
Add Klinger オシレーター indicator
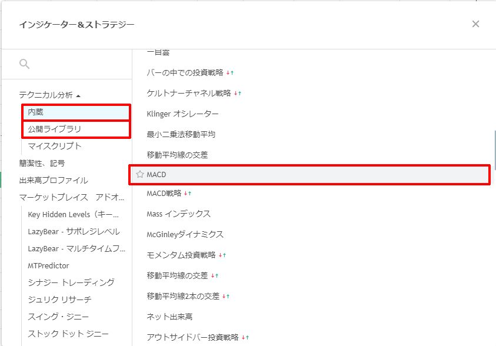182,114
